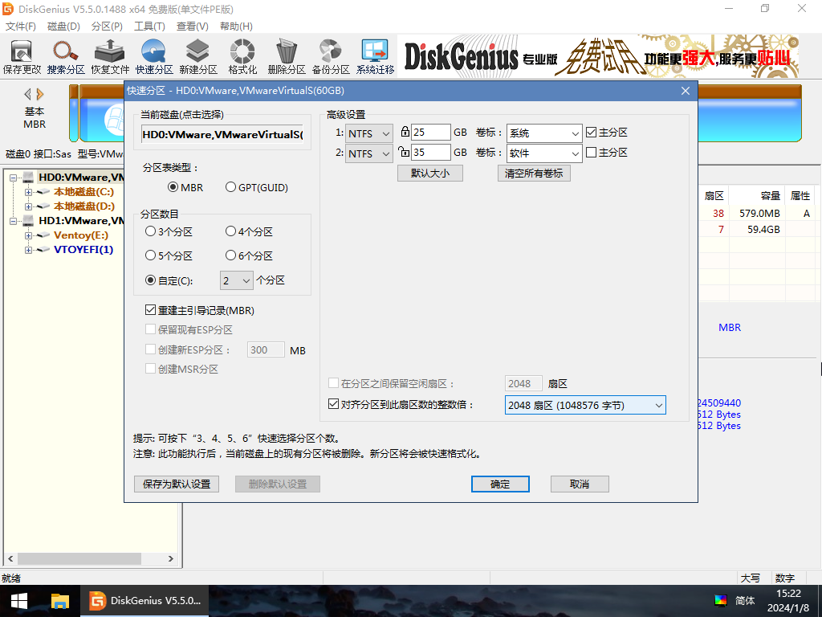Click the partition size field showing 25
The height and width of the screenshot is (617, 822).
pyautogui.click(x=430, y=132)
